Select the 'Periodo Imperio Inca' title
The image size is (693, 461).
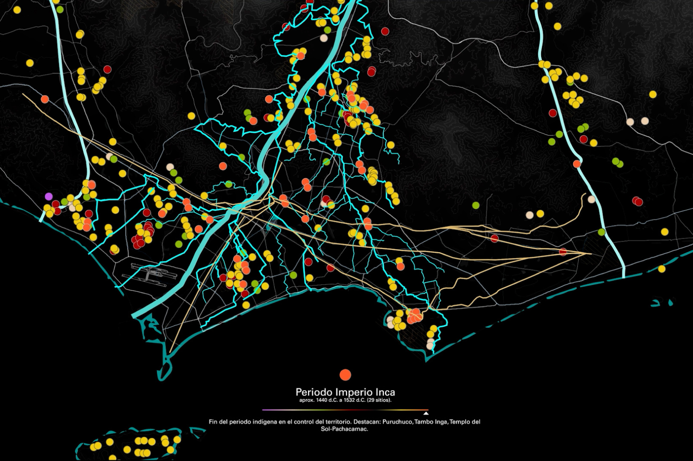(x=345, y=392)
